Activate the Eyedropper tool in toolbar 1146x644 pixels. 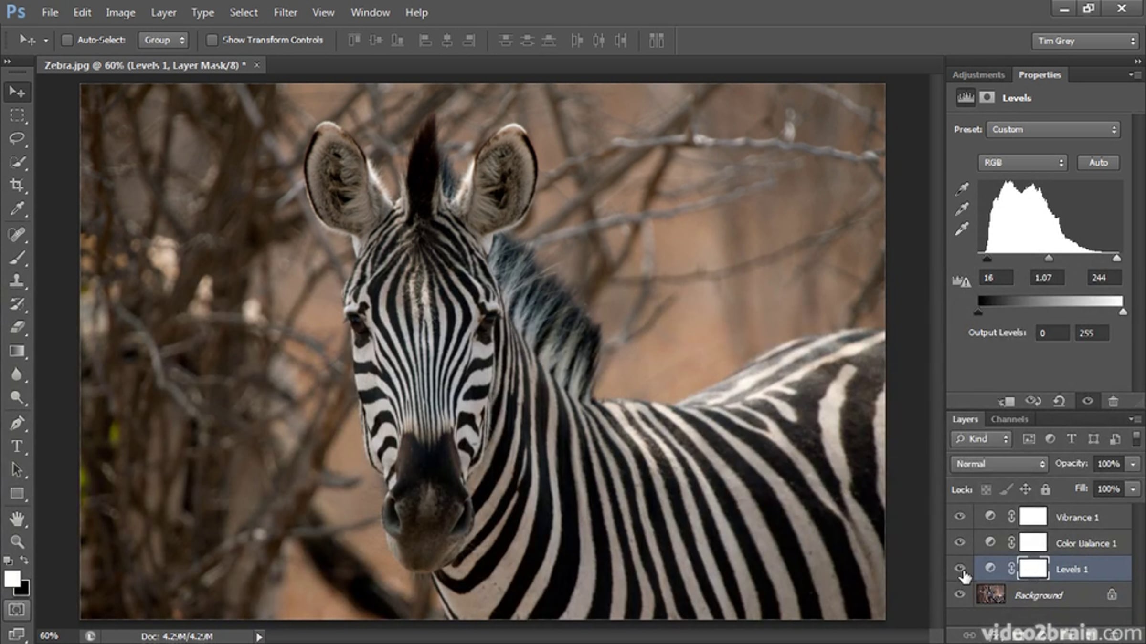pyautogui.click(x=17, y=208)
